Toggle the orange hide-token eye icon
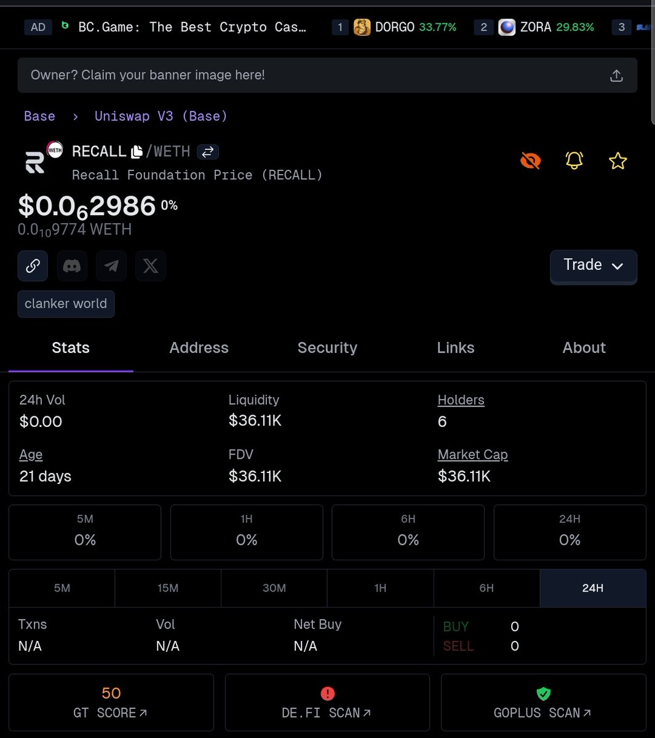655x738 pixels. coord(530,161)
